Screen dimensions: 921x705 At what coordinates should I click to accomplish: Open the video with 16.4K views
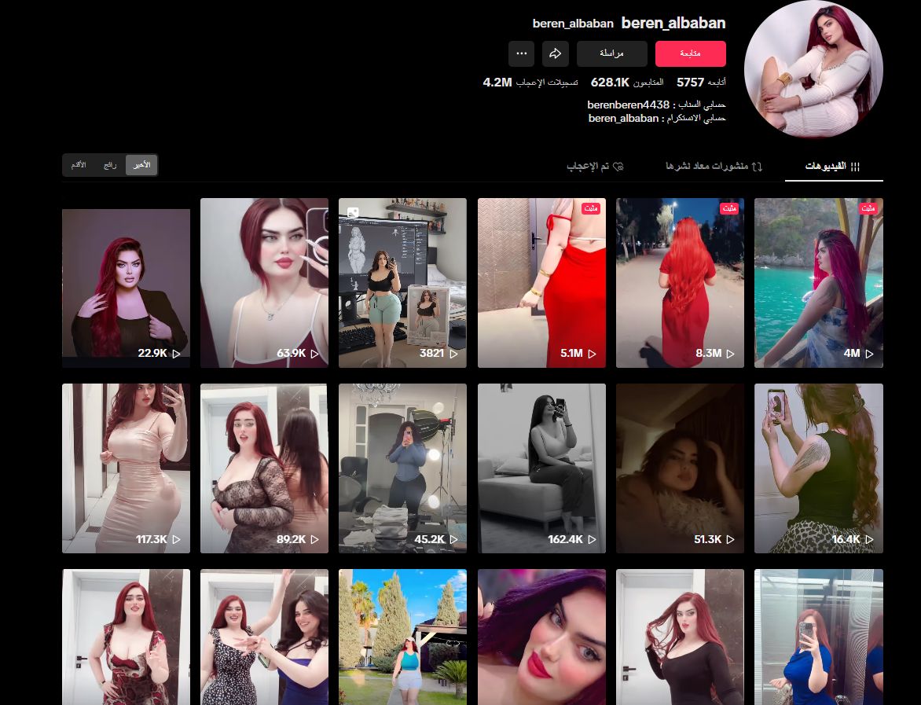tap(818, 468)
